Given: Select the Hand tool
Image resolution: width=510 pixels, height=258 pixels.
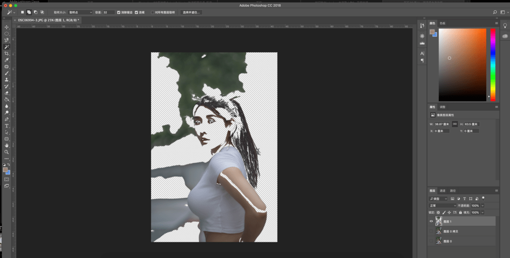Looking at the screenshot, I should pos(7,146).
